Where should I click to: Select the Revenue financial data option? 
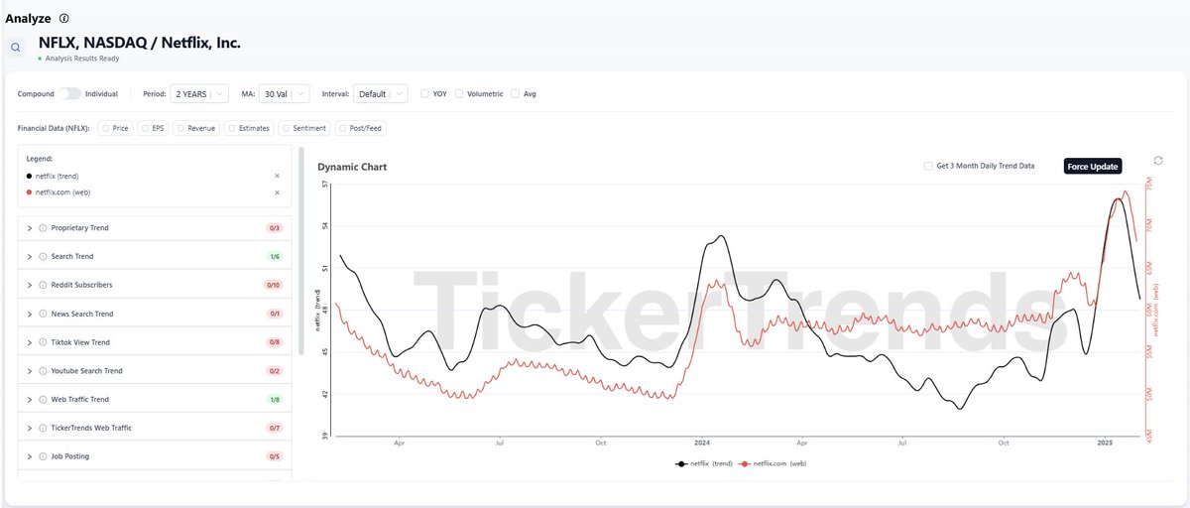196,128
